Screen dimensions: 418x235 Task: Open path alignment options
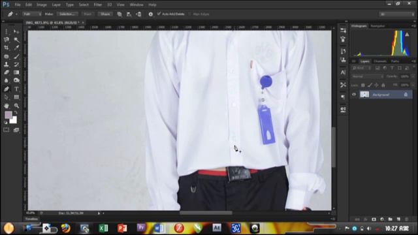tap(129, 14)
